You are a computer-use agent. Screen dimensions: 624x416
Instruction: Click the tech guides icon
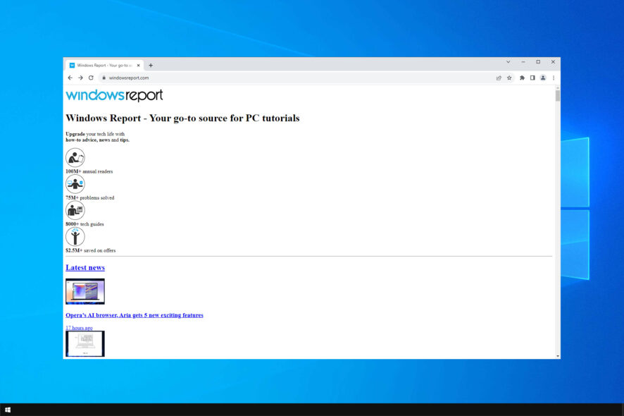coord(75,210)
